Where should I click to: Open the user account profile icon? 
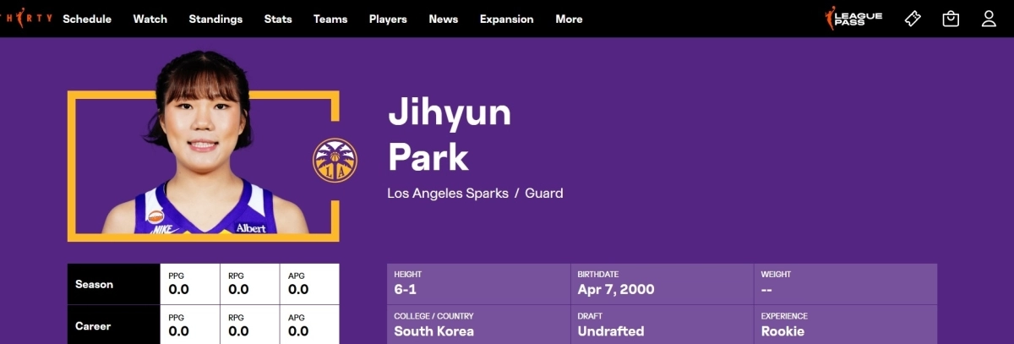pyautogui.click(x=989, y=19)
